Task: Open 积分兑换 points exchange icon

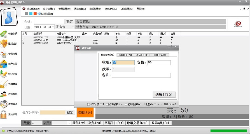Action: [x=4, y=74]
